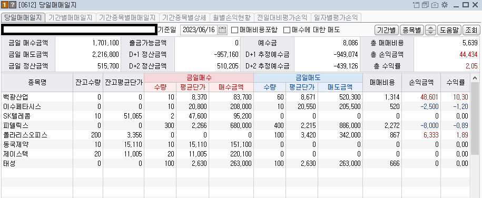Click 이수페타시스 return rate -1.20
The height and width of the screenshot is (198, 482).
click(x=460, y=107)
